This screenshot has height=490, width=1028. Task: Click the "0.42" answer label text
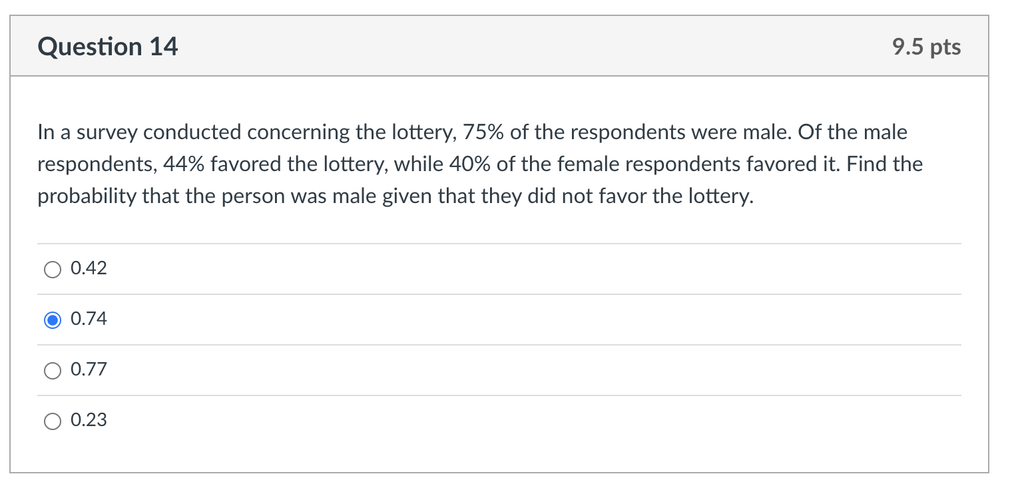[x=89, y=269]
